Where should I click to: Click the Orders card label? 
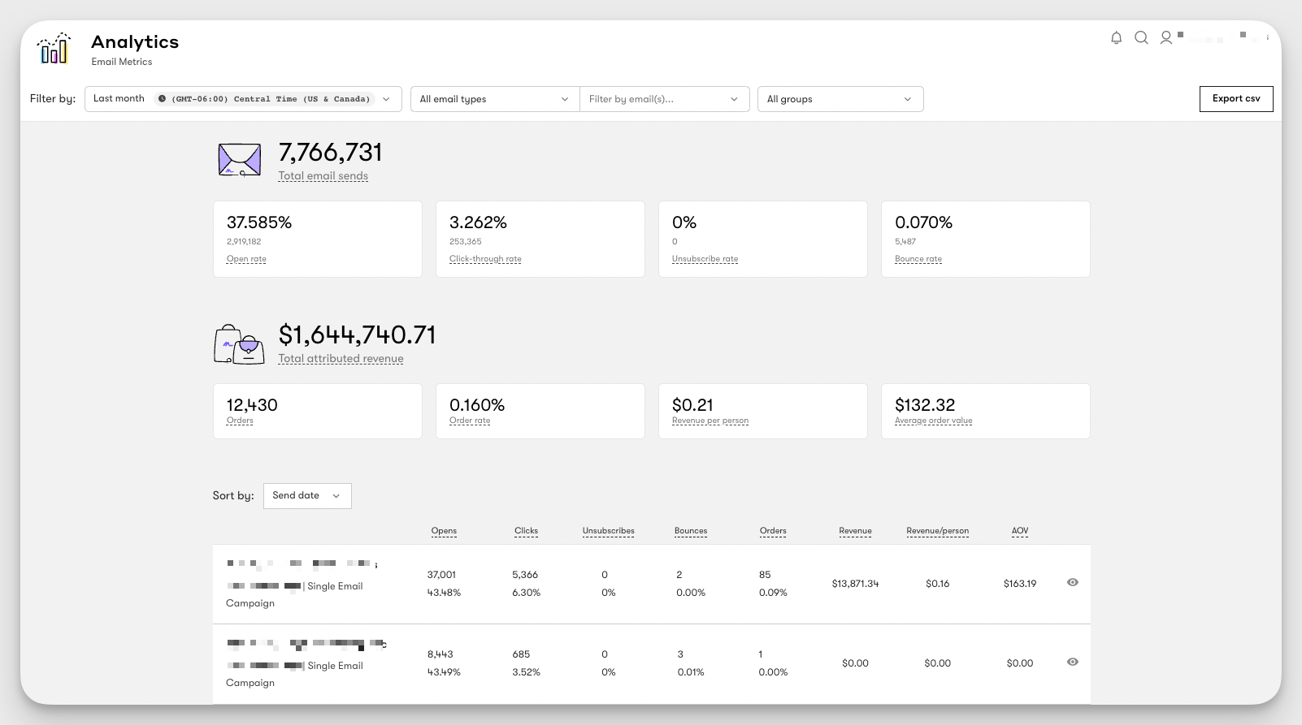pos(240,421)
